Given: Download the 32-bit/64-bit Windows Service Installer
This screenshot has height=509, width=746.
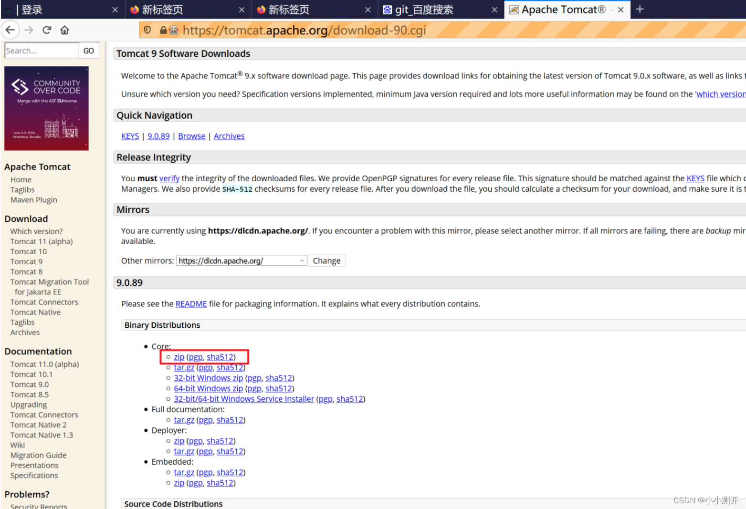Looking at the screenshot, I should 244,399.
